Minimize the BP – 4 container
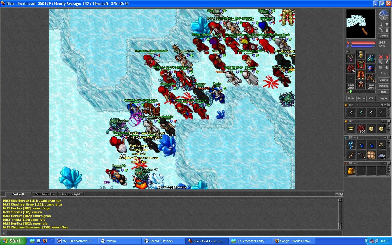The image size is (392, 245). click(385, 137)
